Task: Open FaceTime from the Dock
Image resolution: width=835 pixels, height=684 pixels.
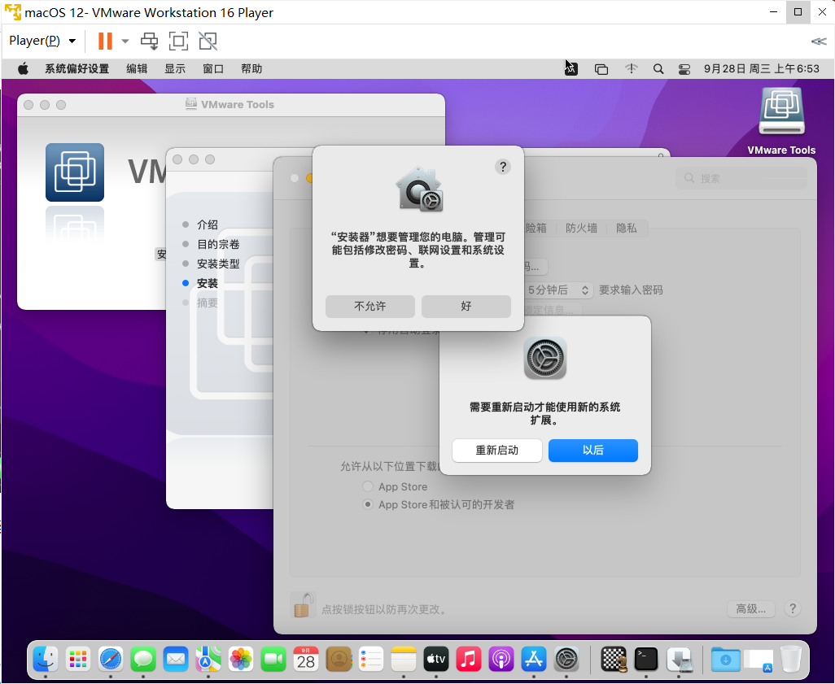Action: [x=273, y=659]
